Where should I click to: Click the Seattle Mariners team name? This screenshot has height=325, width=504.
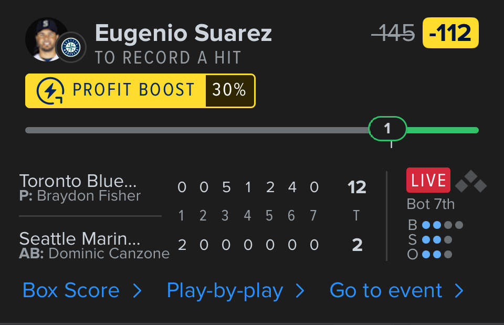(x=80, y=239)
